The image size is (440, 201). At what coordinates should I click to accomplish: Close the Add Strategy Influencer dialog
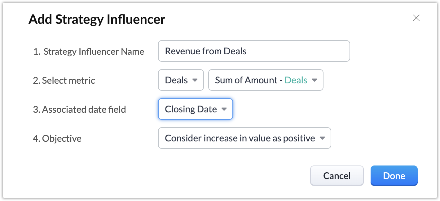416,18
